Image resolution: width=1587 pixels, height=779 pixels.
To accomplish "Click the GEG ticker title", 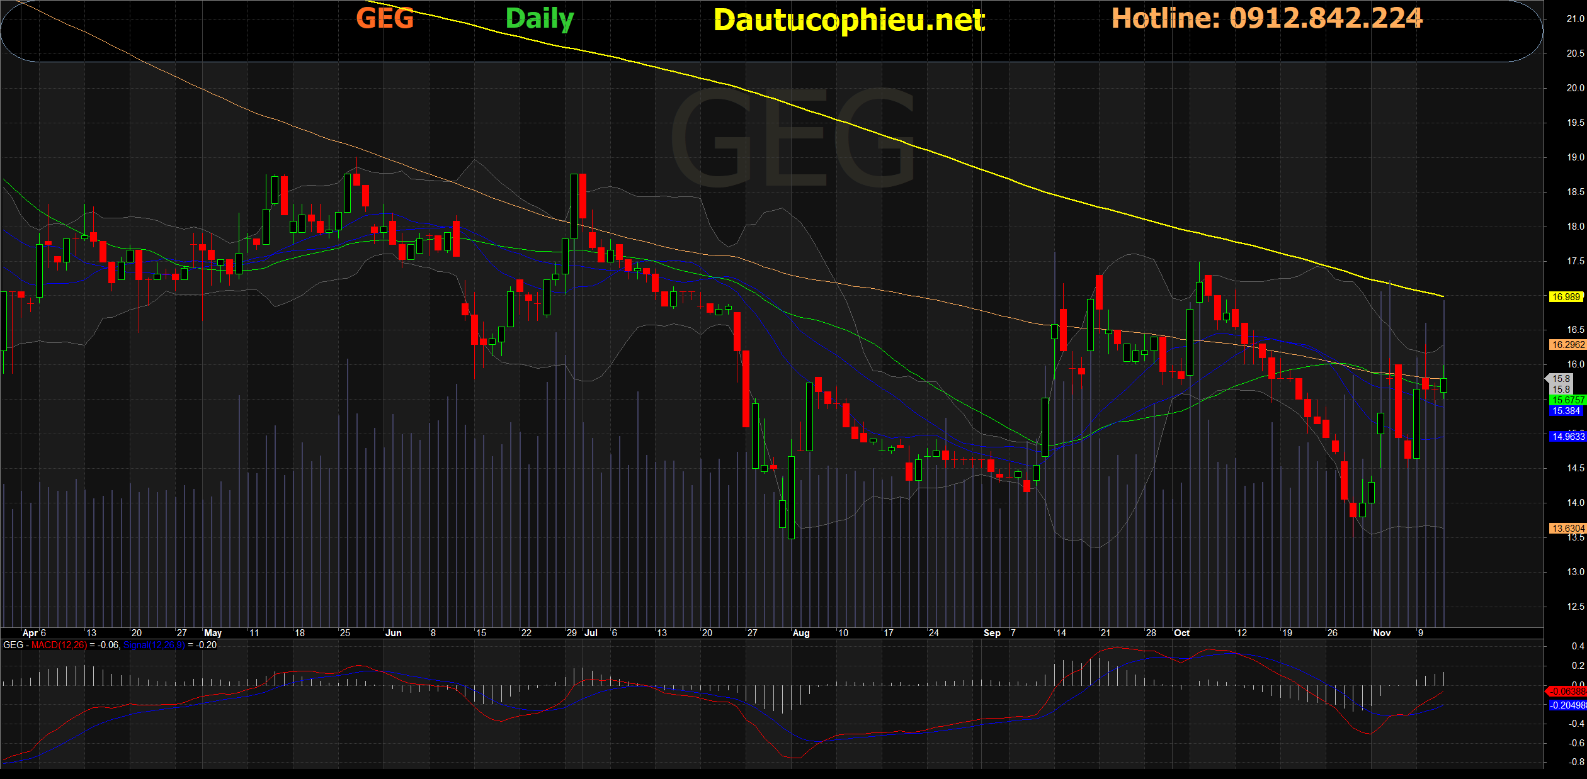I will click(x=385, y=18).
